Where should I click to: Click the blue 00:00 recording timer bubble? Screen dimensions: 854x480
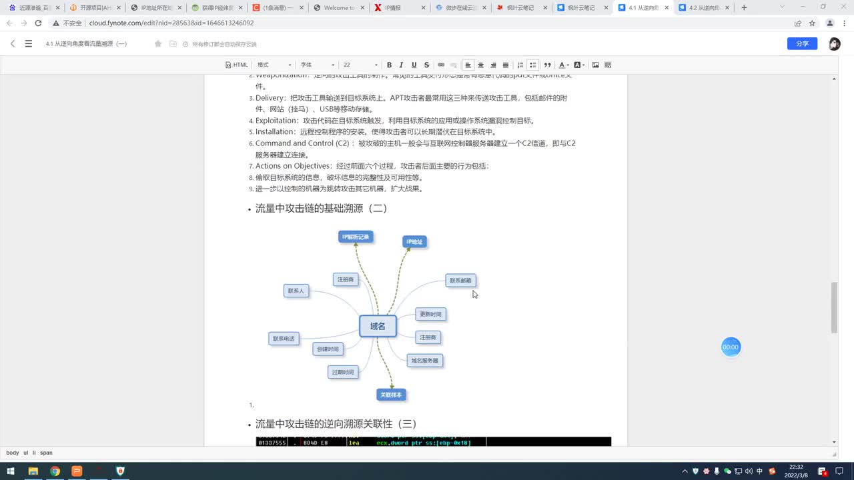click(x=731, y=347)
